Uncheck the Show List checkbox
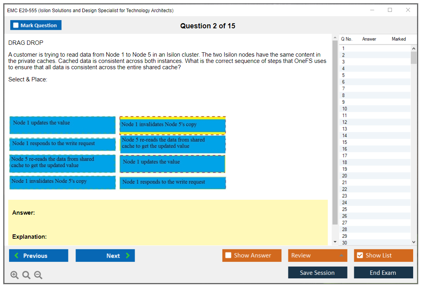 point(360,256)
